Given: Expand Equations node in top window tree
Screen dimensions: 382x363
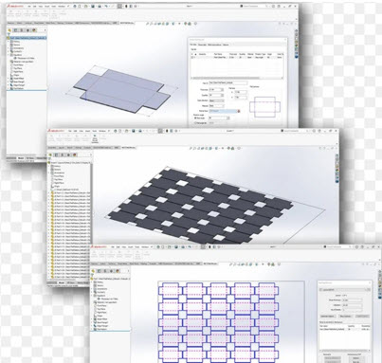Looking at the screenshot, I should (x=9, y=55).
